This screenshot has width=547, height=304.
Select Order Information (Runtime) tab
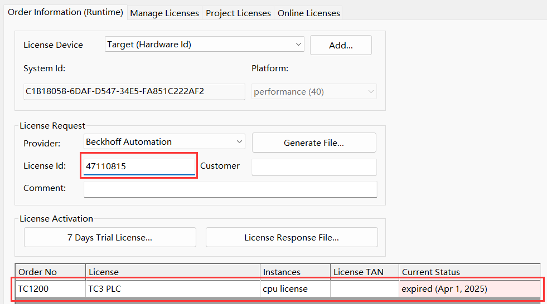tap(65, 12)
